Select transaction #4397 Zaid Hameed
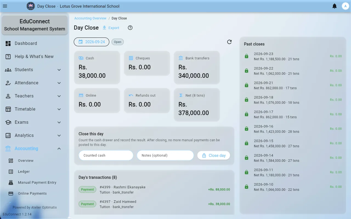Image resolution: width=351 pixels, height=219 pixels. tap(154, 204)
